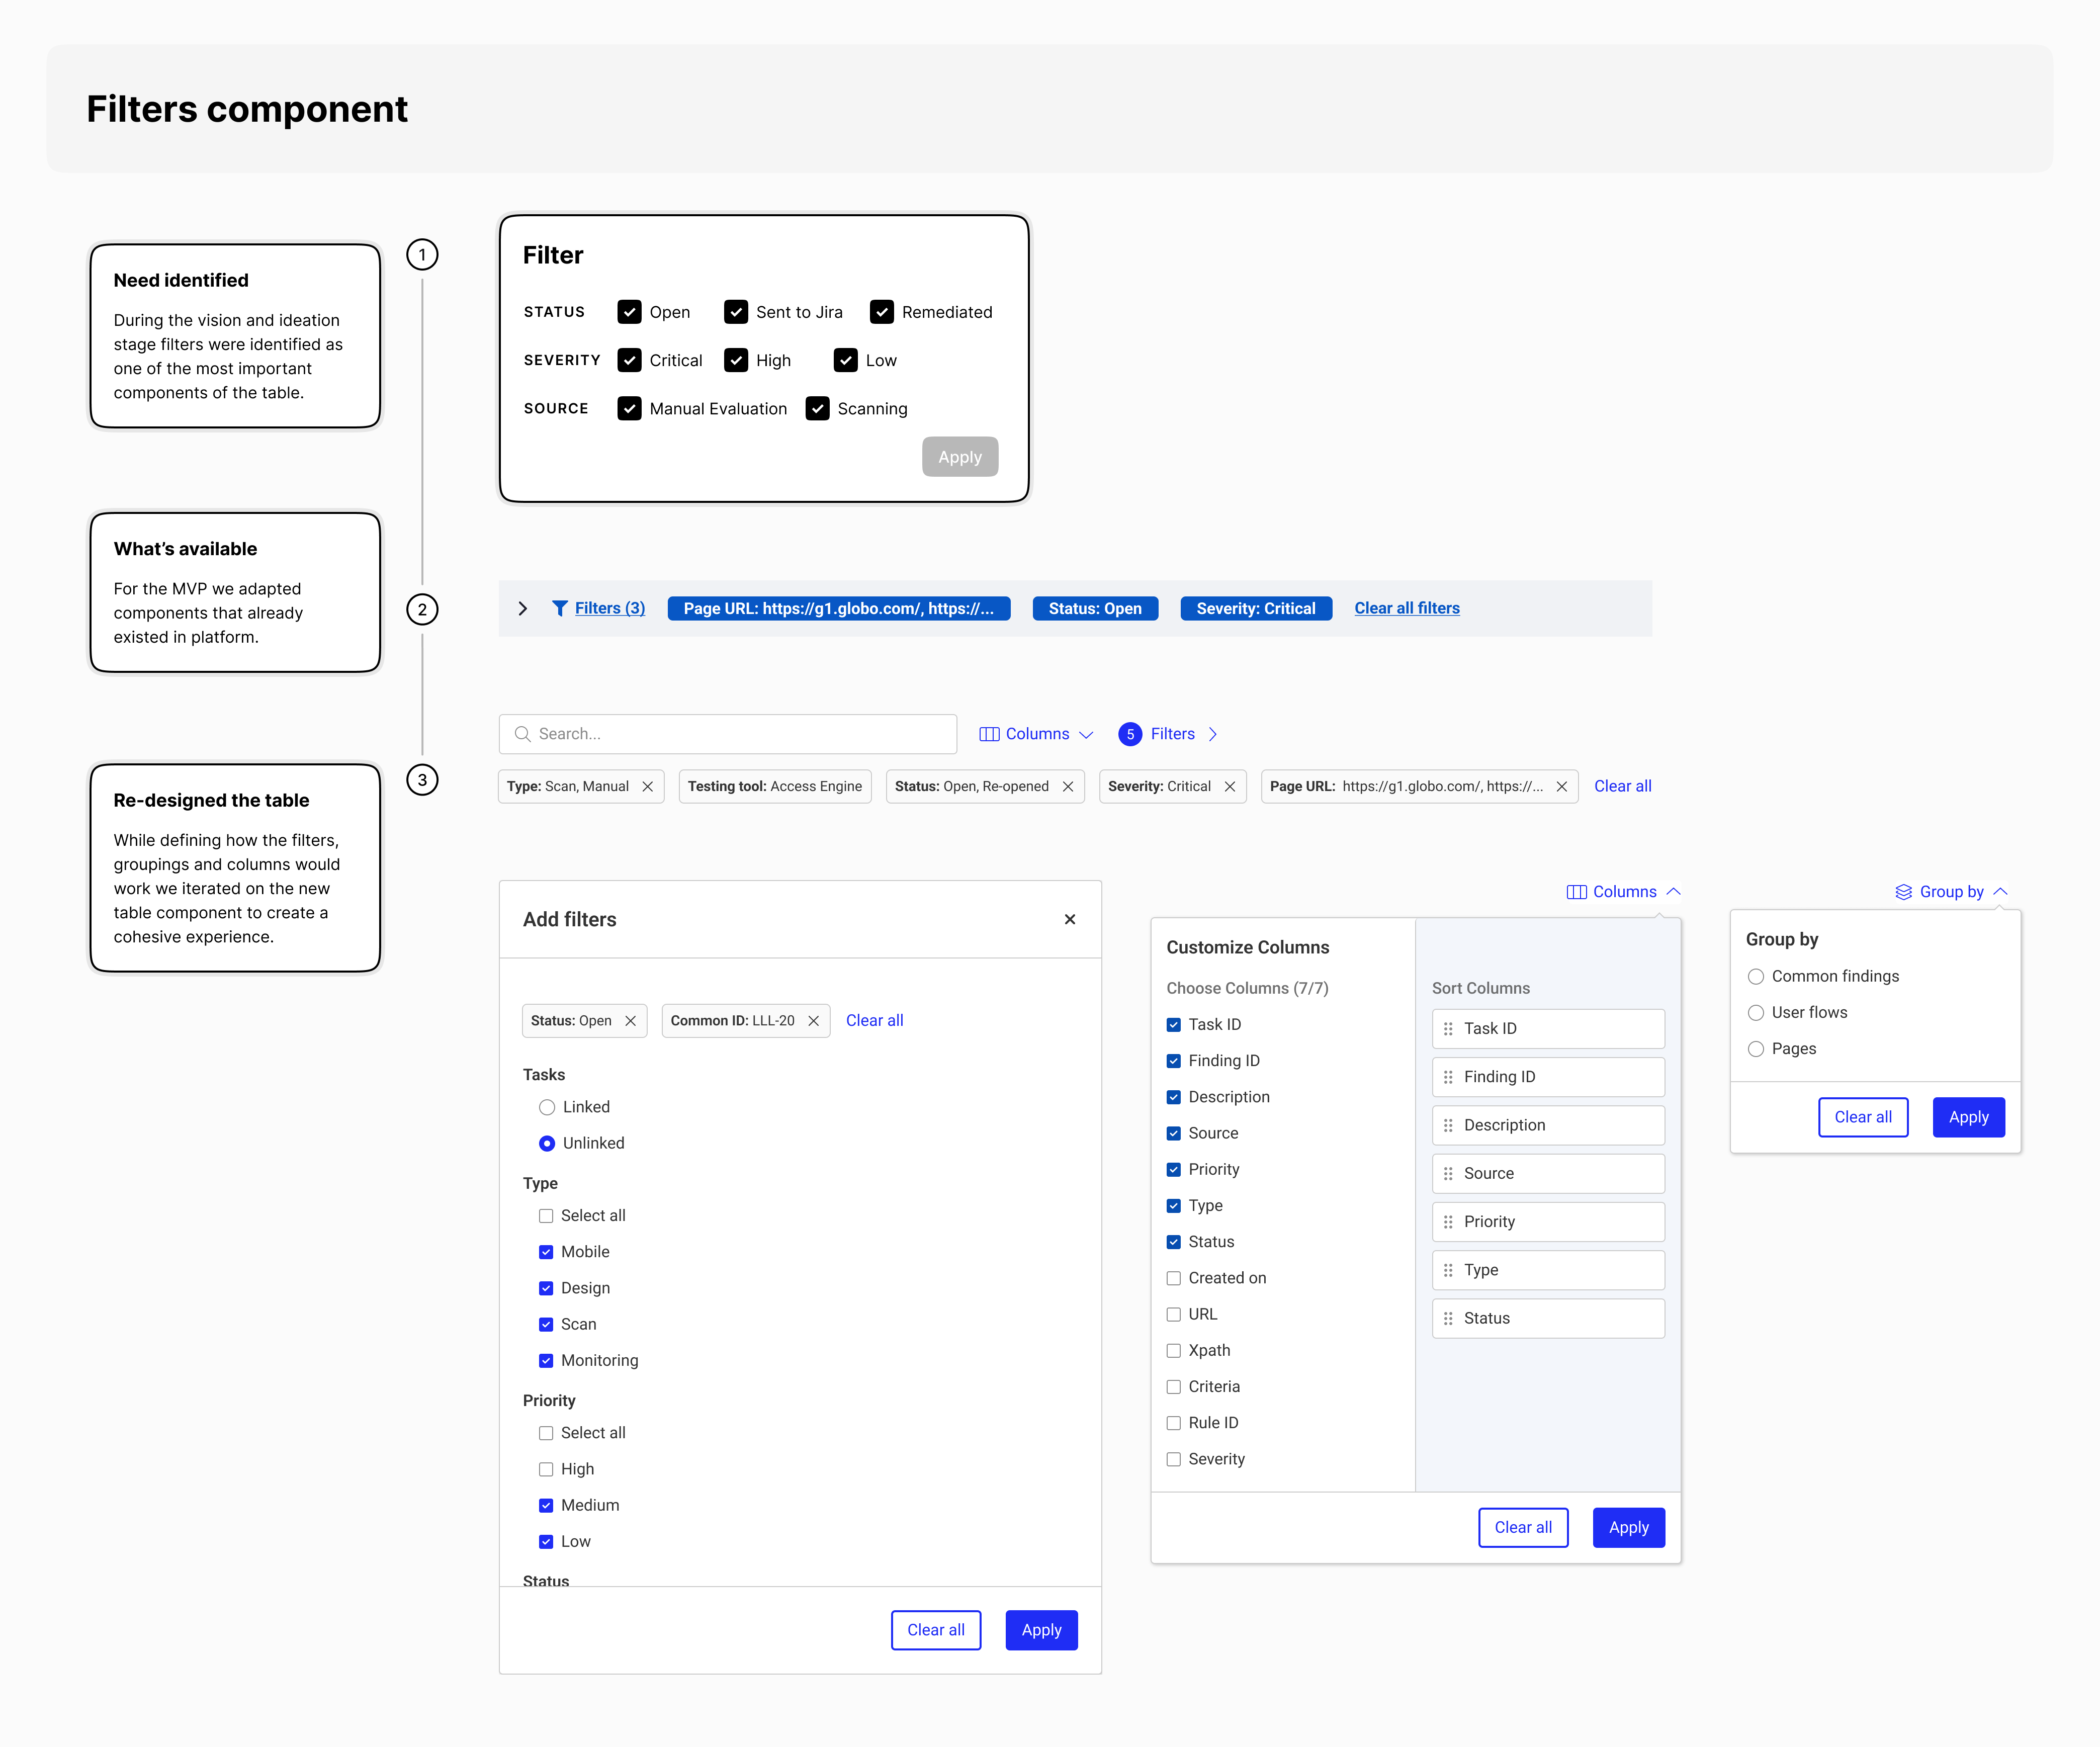This screenshot has width=2100, height=1747.
Task: Remove the Severity: Critical chip via X
Action: 1230,787
